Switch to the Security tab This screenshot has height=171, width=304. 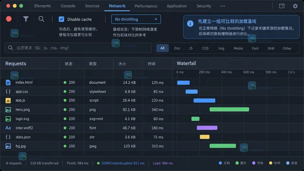204,6
